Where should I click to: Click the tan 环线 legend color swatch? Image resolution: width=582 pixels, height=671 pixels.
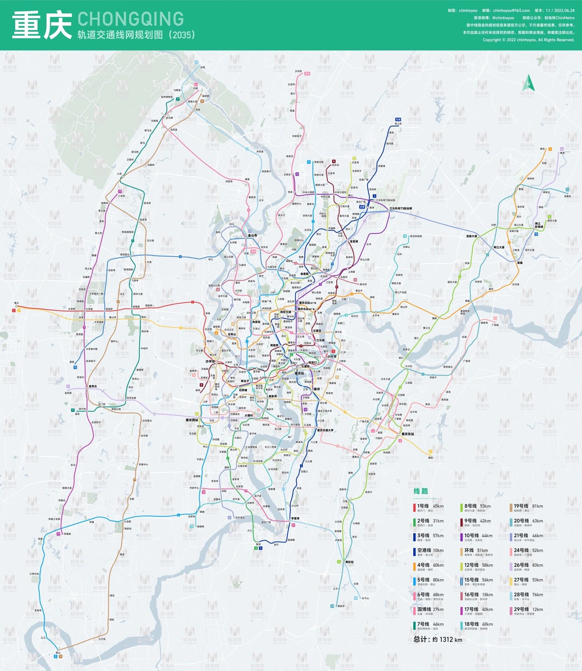(461, 552)
